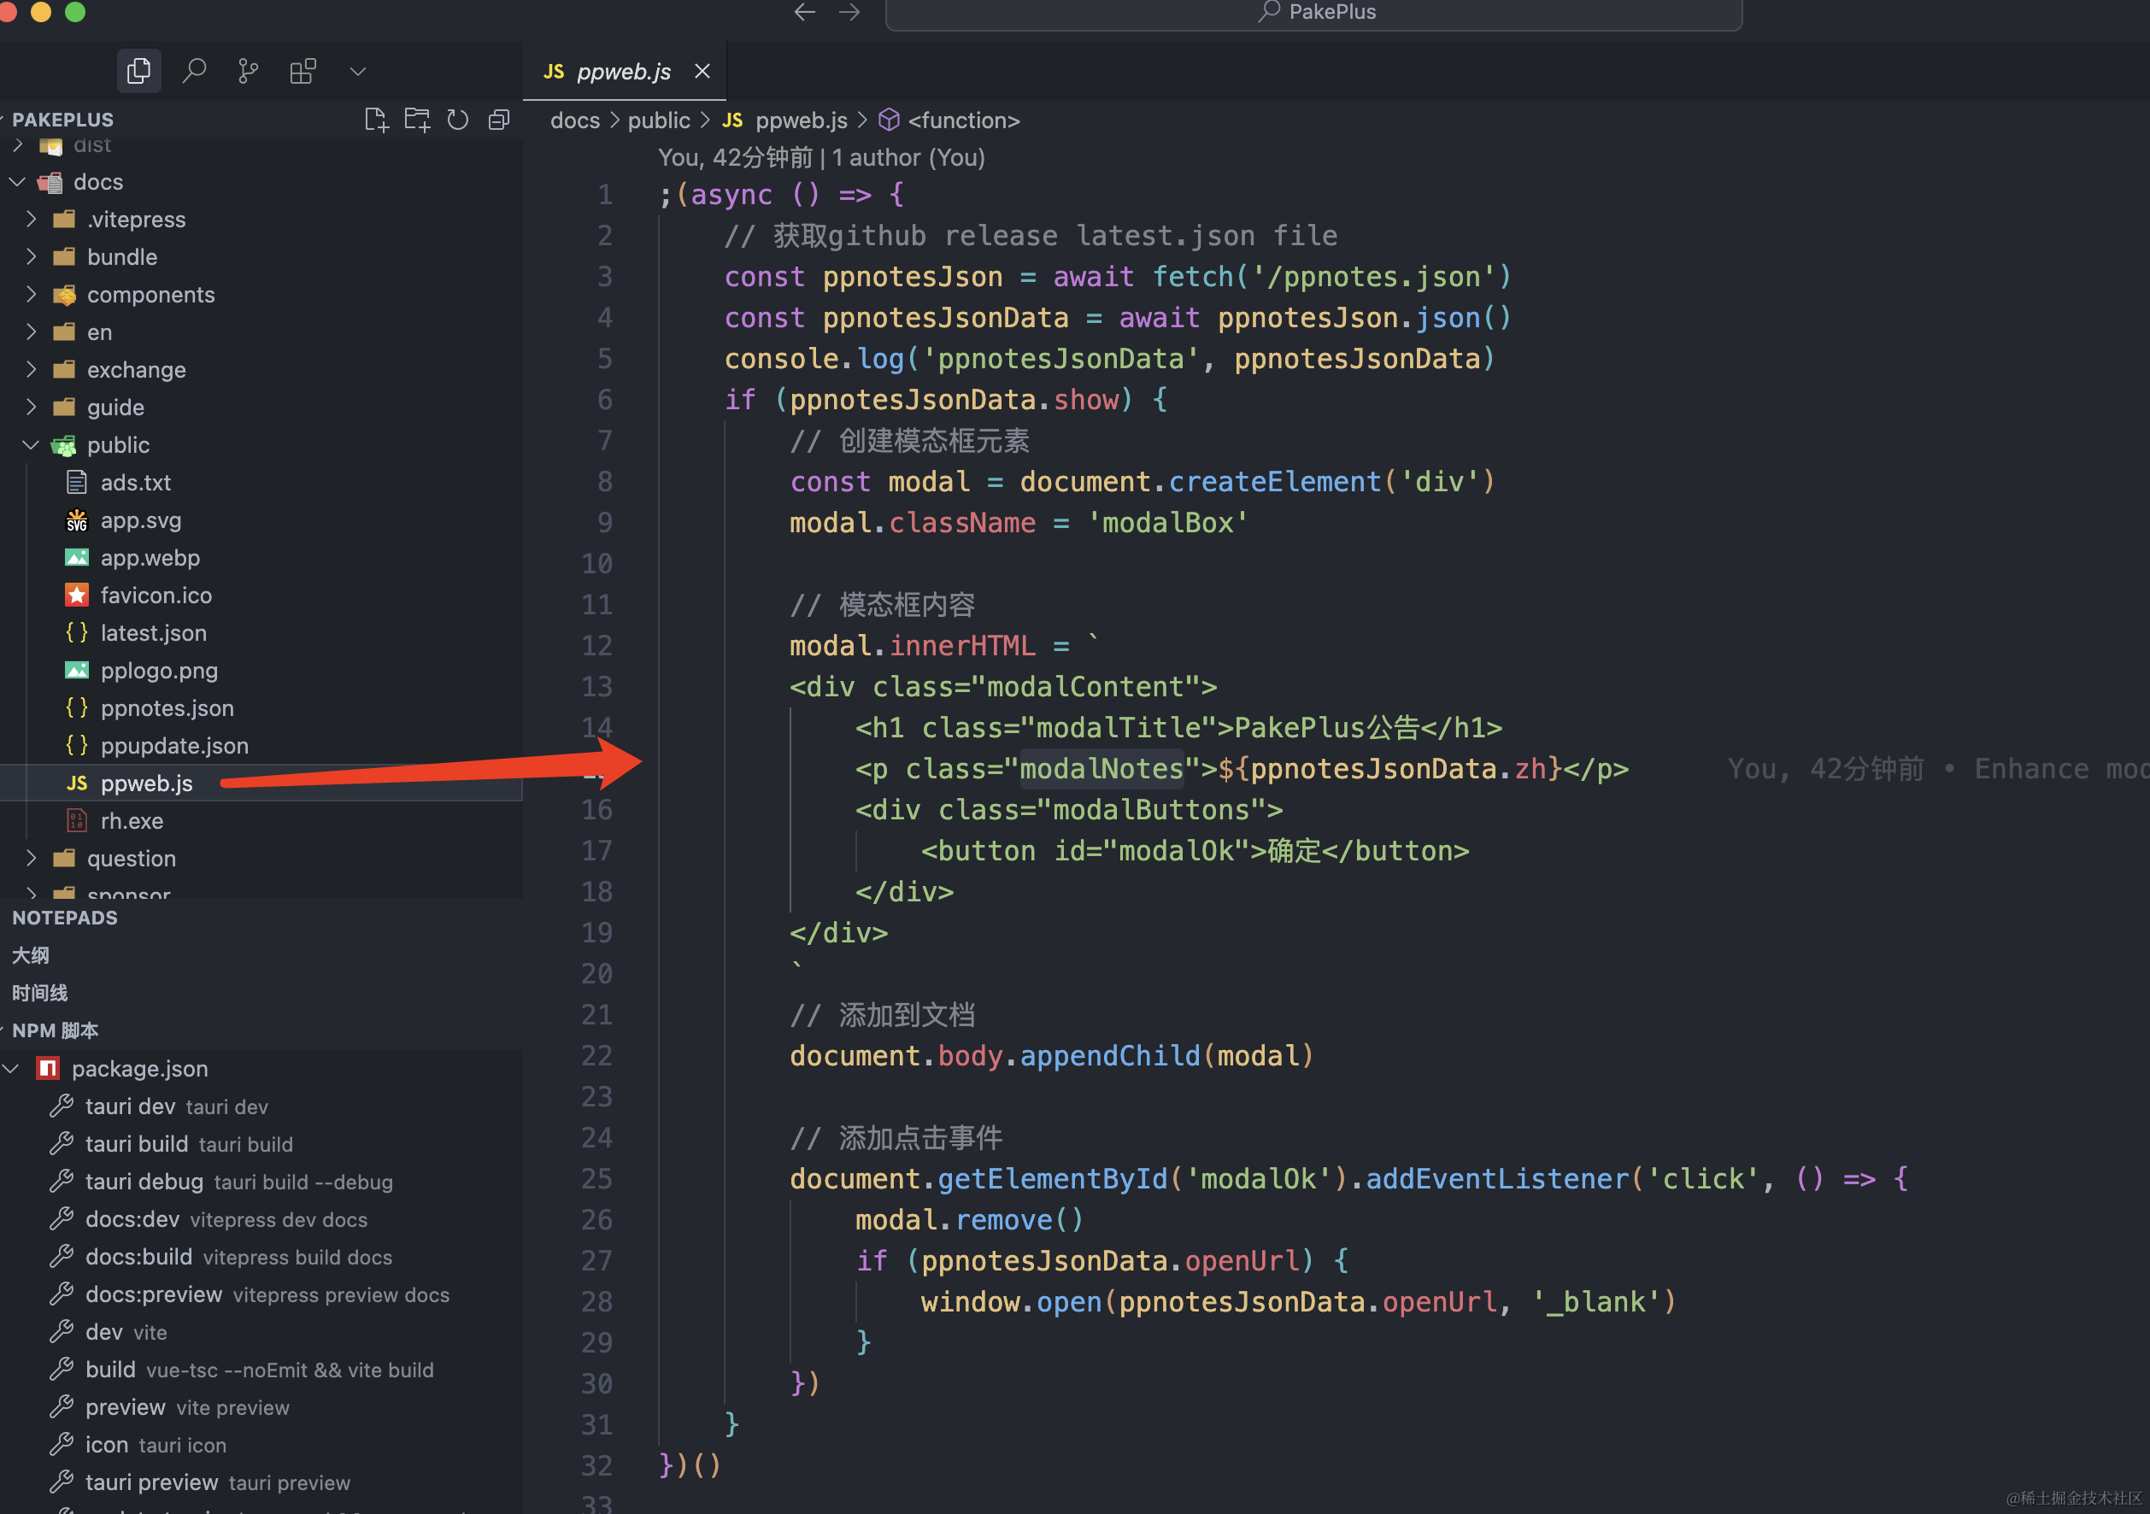Select the ppweb.js editor tab
This screenshot has width=2150, height=1514.
pos(624,71)
